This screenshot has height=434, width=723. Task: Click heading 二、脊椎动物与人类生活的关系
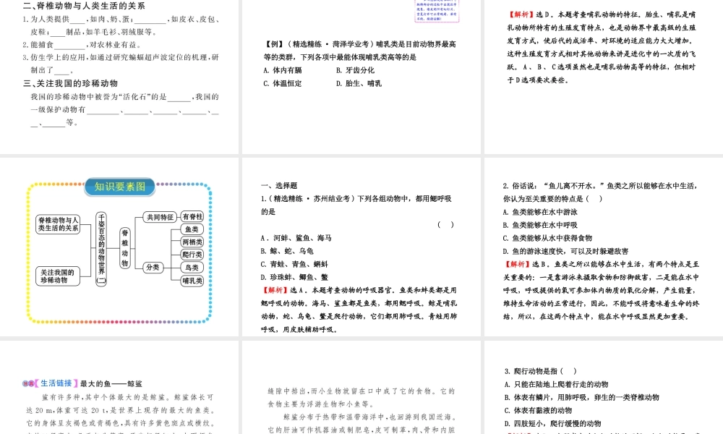[84, 6]
